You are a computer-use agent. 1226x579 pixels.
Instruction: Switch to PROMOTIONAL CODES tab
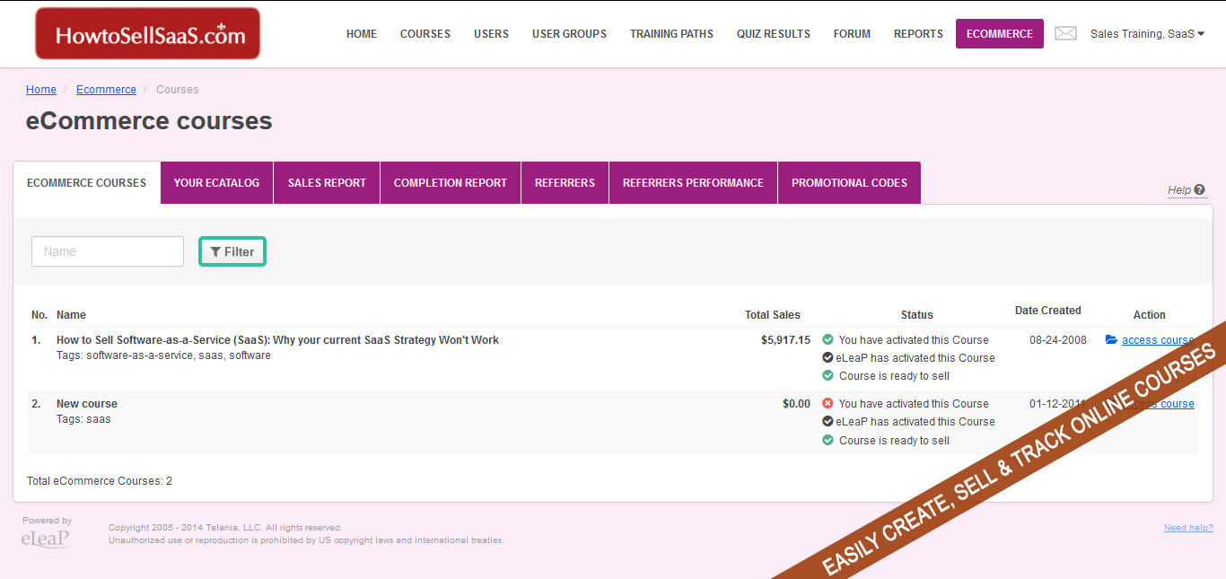point(849,183)
